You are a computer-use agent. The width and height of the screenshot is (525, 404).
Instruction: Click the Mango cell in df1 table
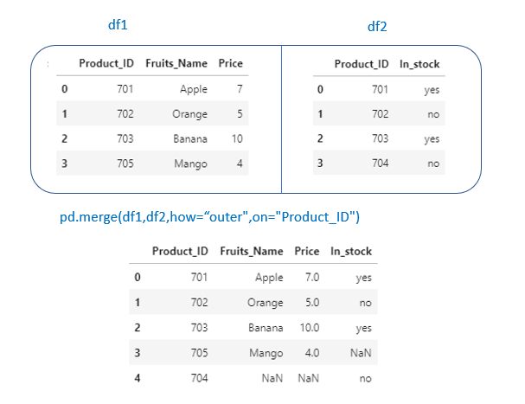coord(190,163)
